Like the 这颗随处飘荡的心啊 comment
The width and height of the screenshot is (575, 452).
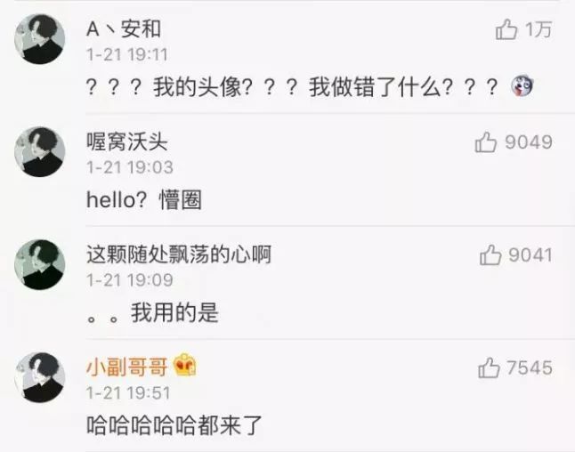tap(490, 254)
